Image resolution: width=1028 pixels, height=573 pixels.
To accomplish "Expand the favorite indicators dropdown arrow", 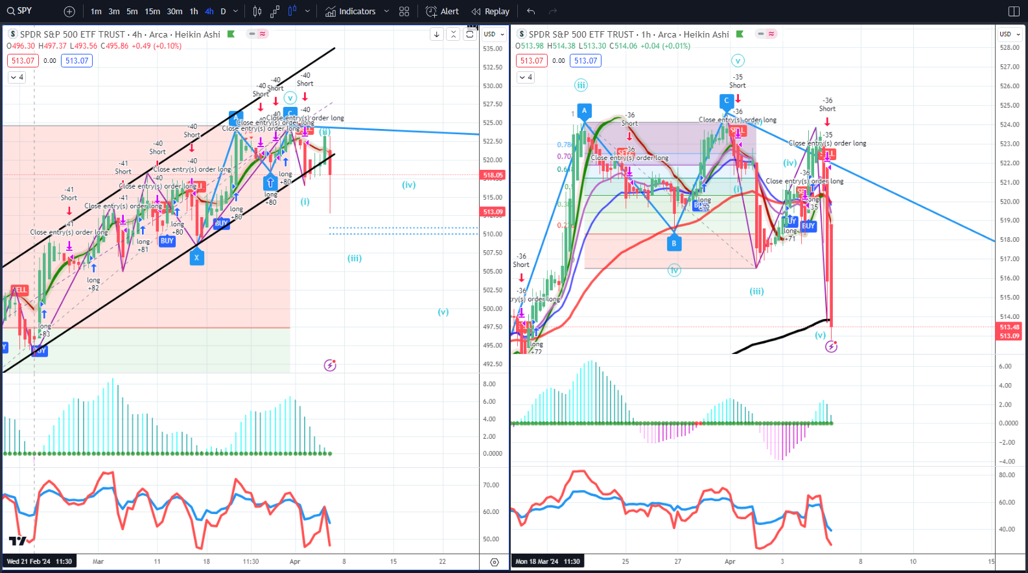I will [x=387, y=12].
